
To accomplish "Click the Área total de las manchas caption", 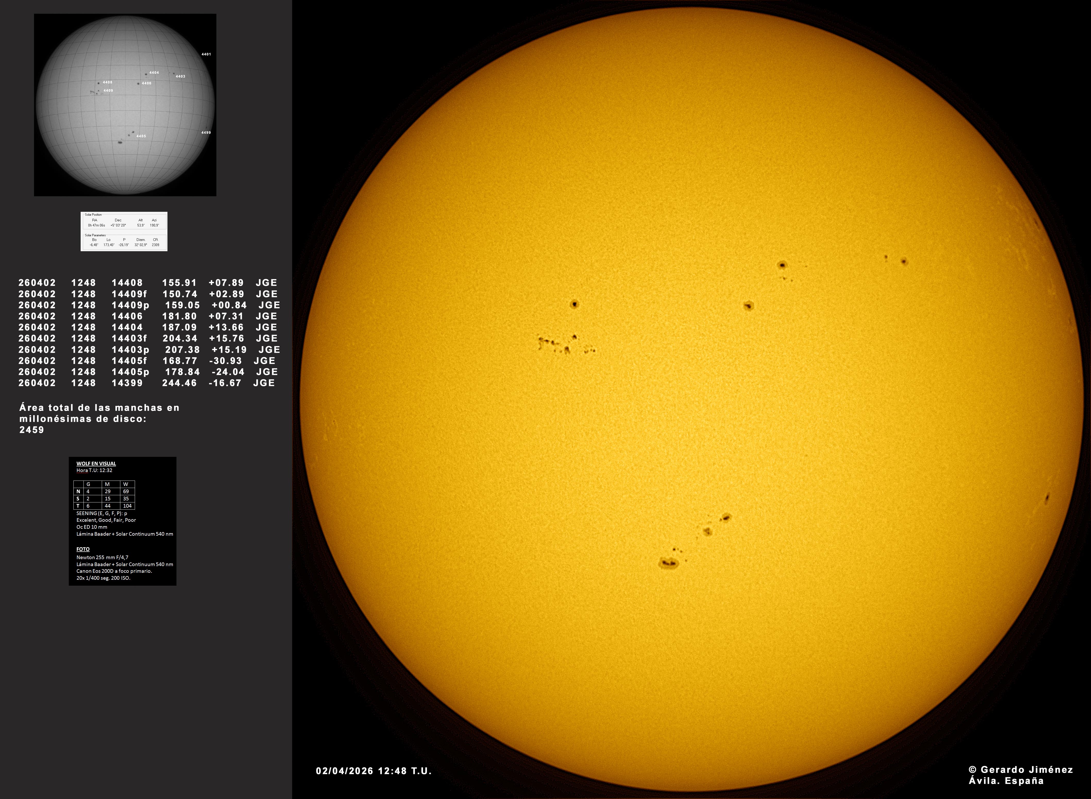I will pyautogui.click(x=99, y=413).
